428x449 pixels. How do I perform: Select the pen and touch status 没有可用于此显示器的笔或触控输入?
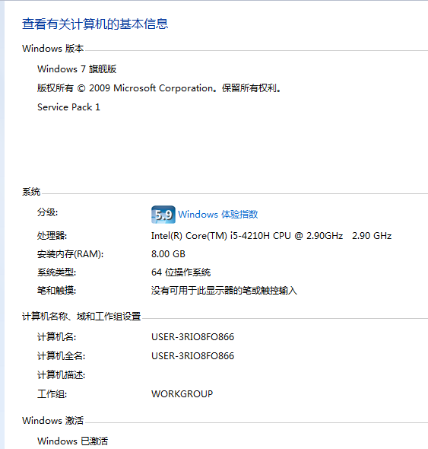(224, 291)
